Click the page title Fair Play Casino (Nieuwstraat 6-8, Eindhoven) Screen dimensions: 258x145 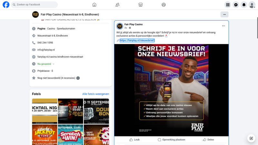(x=70, y=15)
